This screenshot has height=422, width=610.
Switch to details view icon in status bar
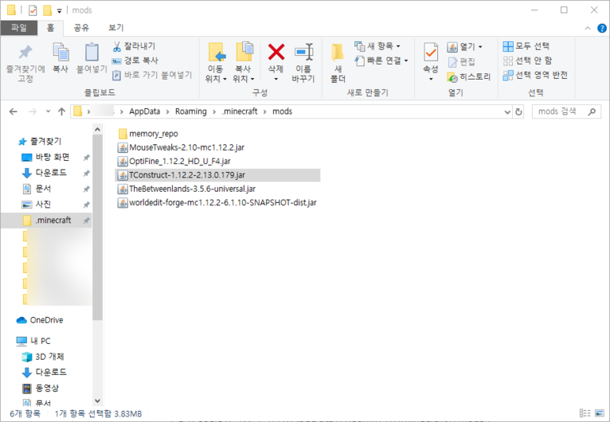coord(585,413)
